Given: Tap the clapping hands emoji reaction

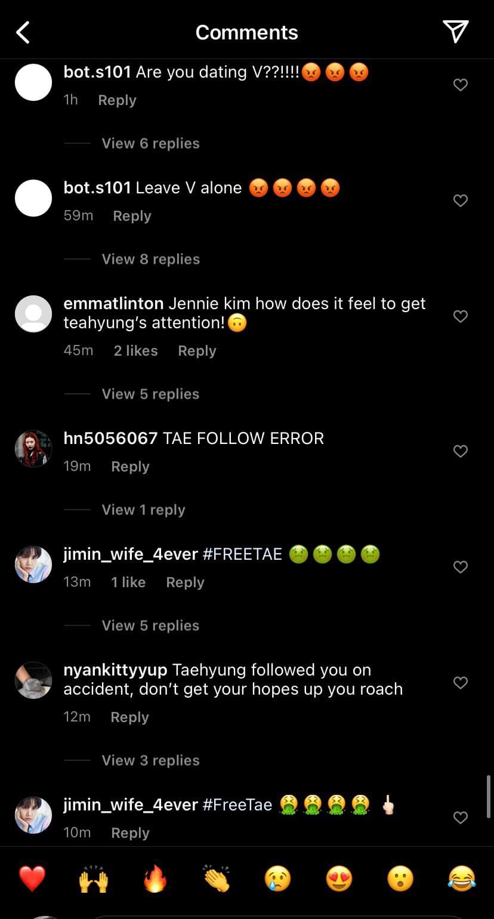Looking at the screenshot, I should point(217,878).
